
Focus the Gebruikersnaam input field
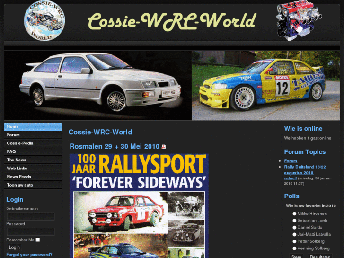[x=31, y=216]
